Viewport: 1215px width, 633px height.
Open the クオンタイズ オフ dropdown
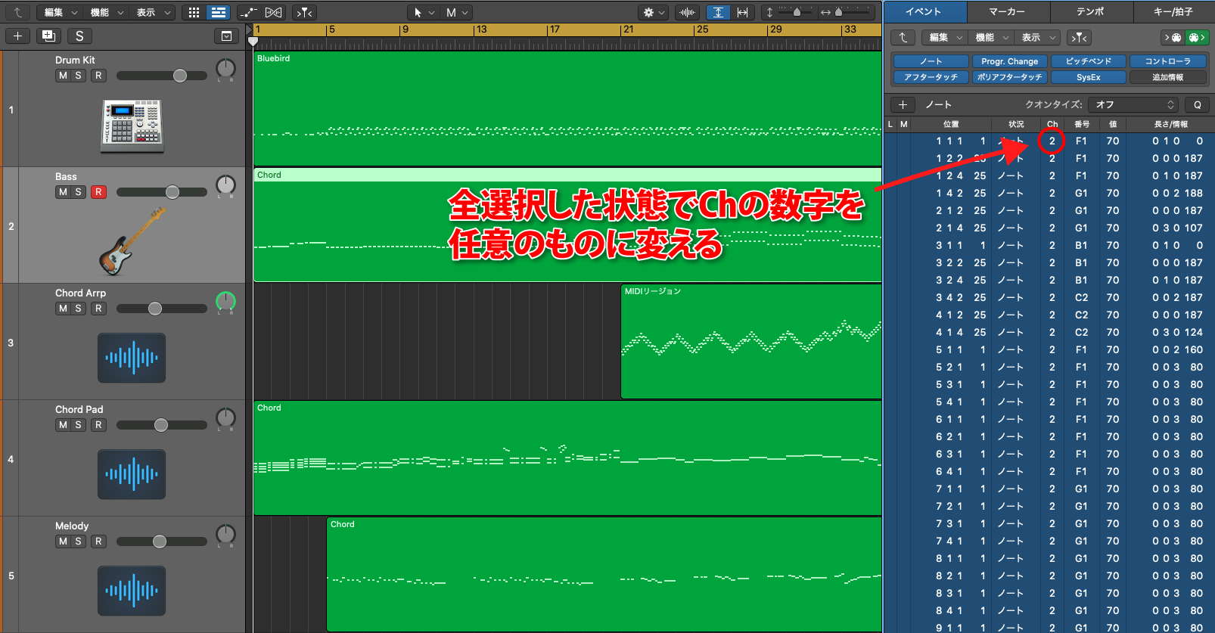(x=1135, y=104)
